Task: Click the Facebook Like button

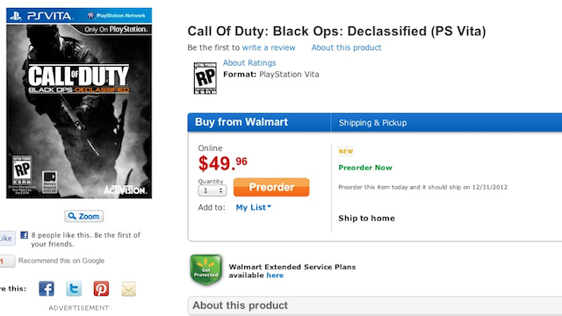Action: click(6, 238)
